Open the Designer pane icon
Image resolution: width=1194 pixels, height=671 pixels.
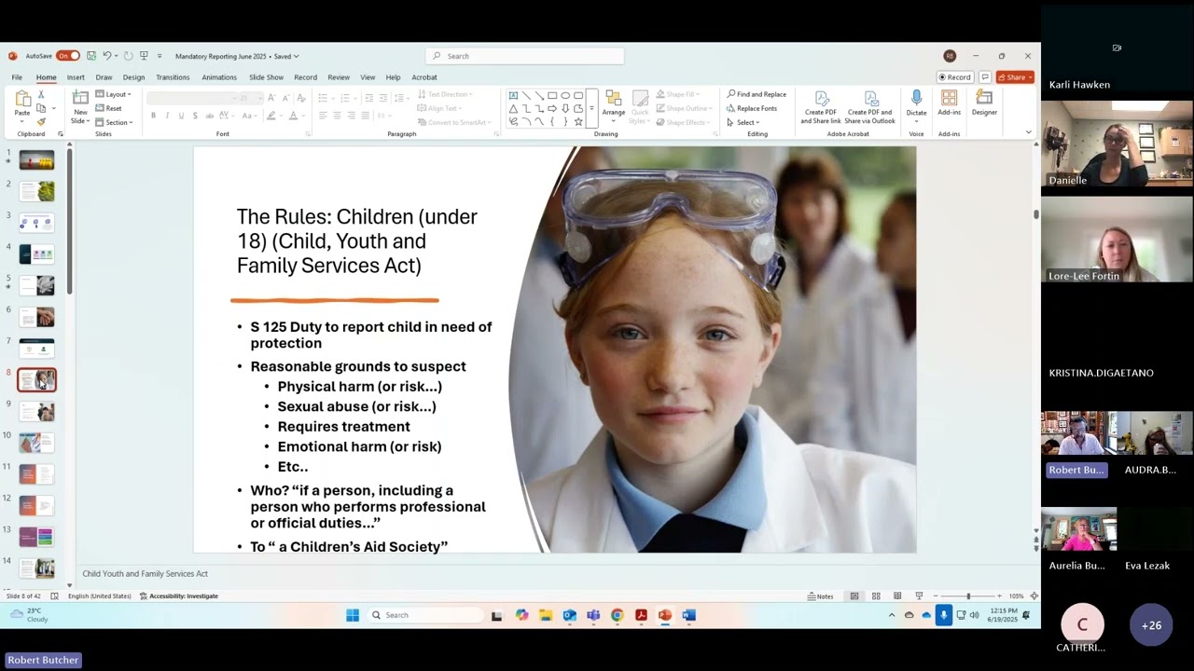tap(984, 97)
